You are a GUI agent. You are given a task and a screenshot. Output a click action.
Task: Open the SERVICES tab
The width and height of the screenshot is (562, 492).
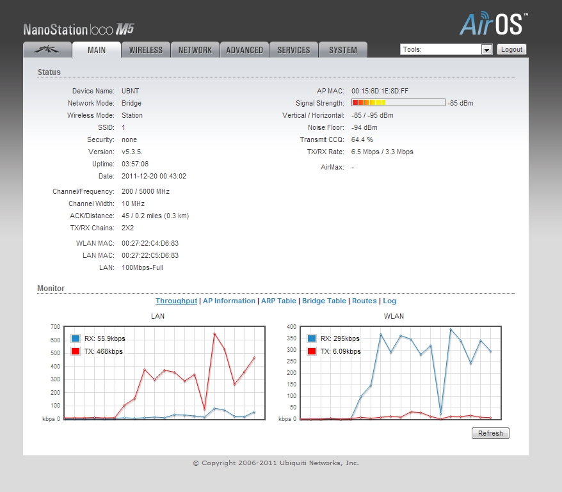pos(293,50)
